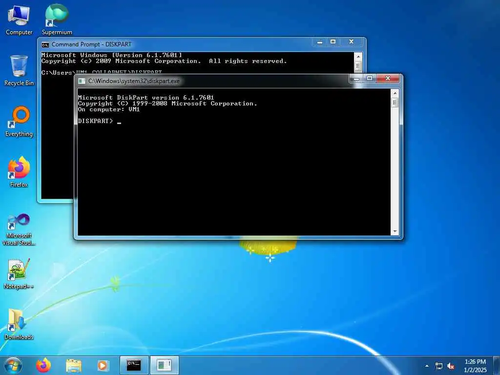The width and height of the screenshot is (500, 375).
Task: Open the Supermium browser shortcut
Action: click(x=57, y=20)
